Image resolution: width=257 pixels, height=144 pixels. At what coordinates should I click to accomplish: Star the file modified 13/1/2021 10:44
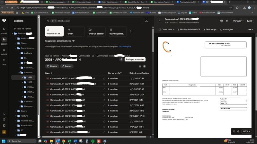click(104, 78)
